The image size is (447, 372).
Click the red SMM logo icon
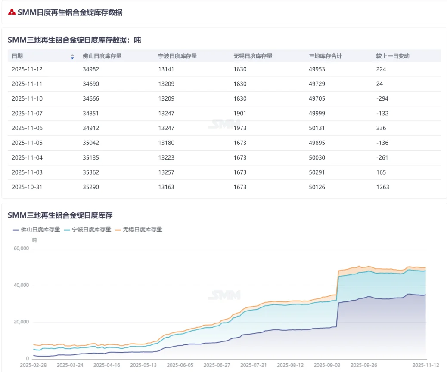point(12,12)
